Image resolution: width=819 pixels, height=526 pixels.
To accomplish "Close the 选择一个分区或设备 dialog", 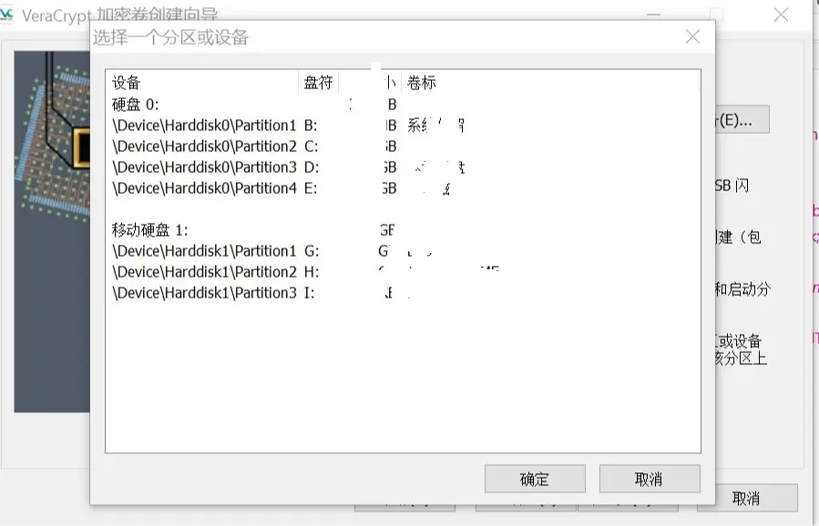I will [x=692, y=36].
